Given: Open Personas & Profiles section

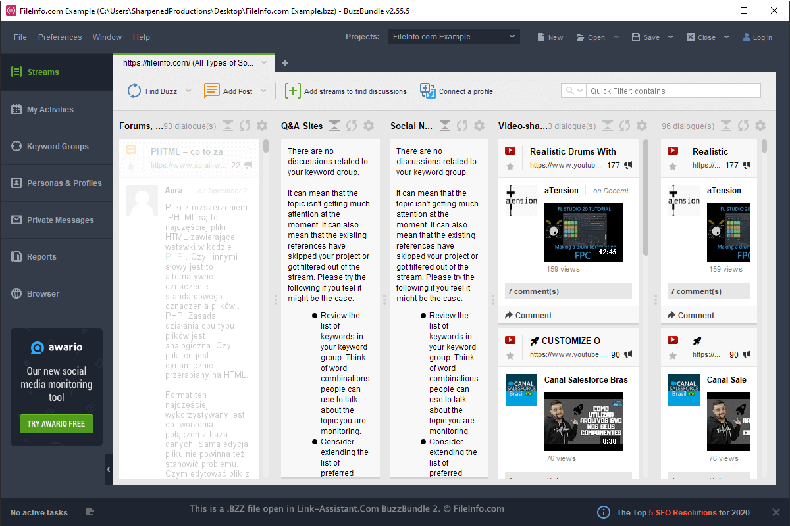Looking at the screenshot, I should pyautogui.click(x=56, y=183).
